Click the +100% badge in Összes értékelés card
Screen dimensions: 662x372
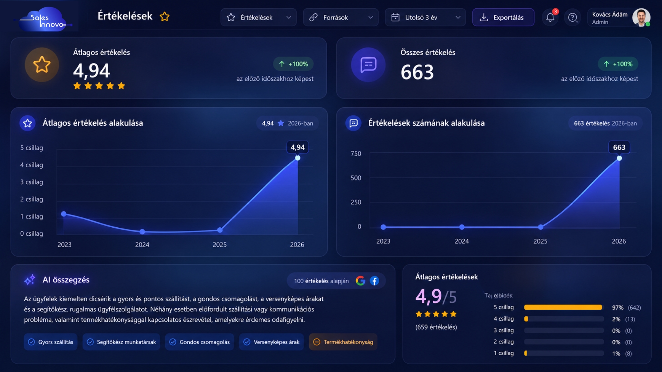tap(618, 64)
